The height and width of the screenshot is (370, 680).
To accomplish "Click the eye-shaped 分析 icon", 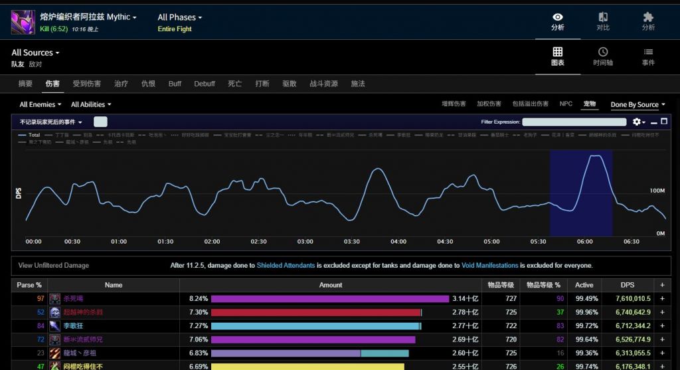I will (557, 17).
